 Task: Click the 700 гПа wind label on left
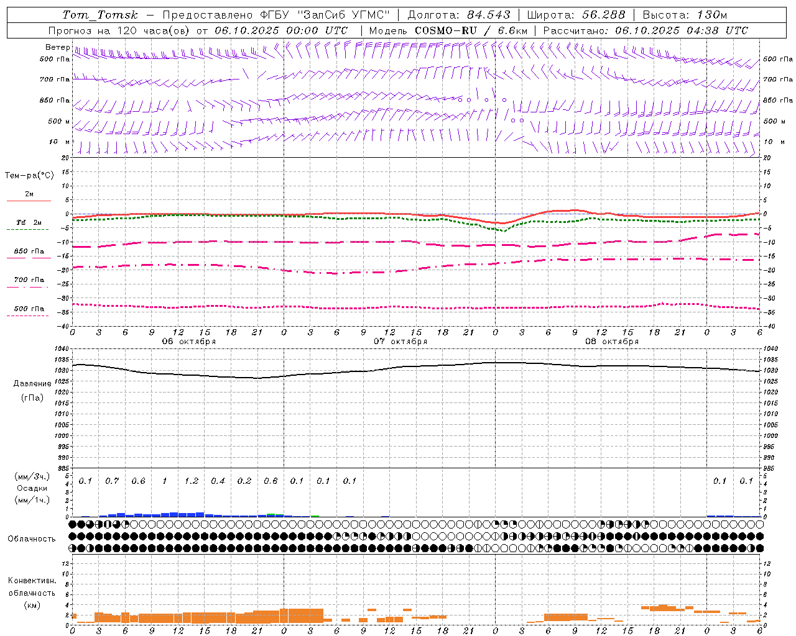click(55, 79)
